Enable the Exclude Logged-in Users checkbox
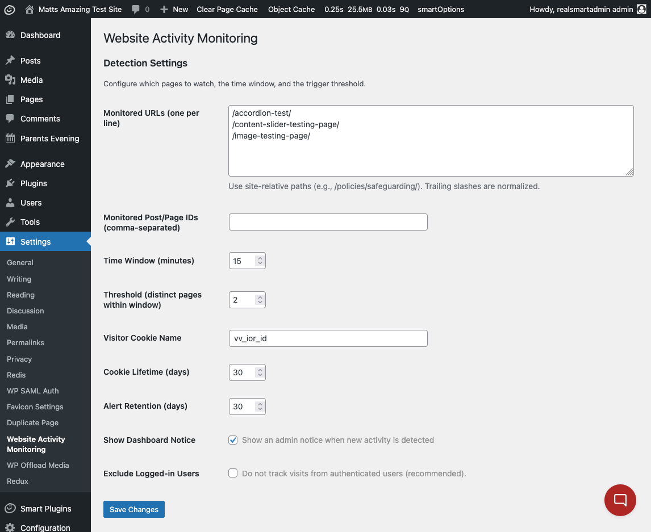This screenshot has width=651, height=532. point(233,473)
